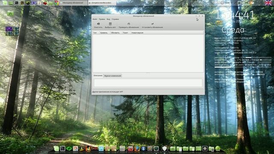274x154 pixels.
Task: Click the Выбрать всё (Select all) toolbar icon
Action: [110, 24]
